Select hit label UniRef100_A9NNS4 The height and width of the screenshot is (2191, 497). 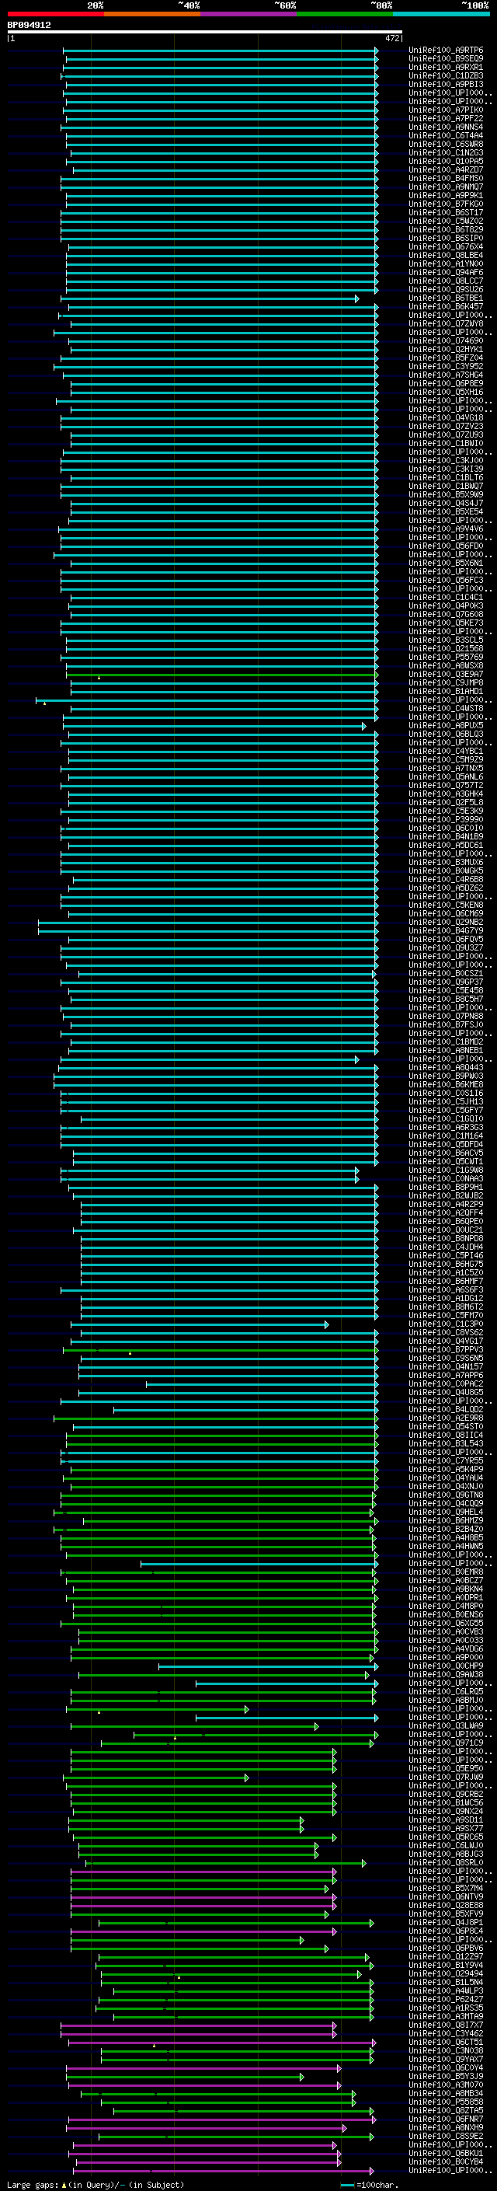446,127
